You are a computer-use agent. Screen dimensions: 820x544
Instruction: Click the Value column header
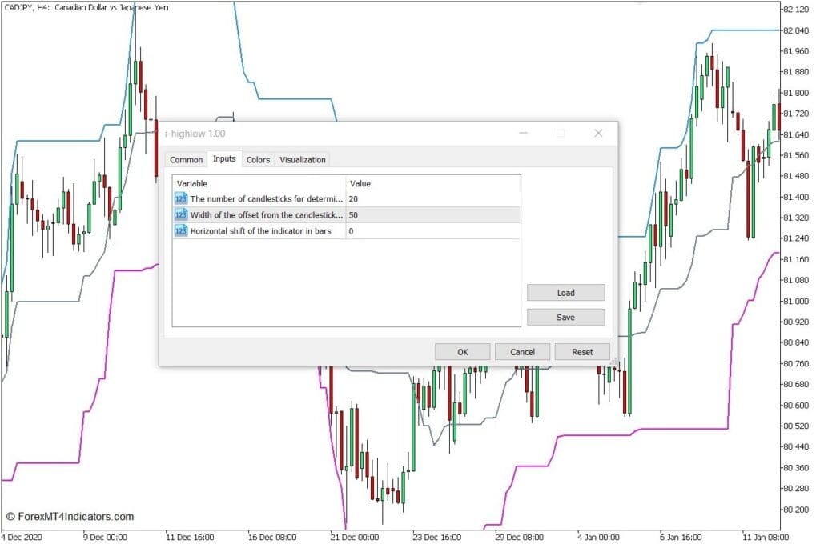pyautogui.click(x=432, y=183)
